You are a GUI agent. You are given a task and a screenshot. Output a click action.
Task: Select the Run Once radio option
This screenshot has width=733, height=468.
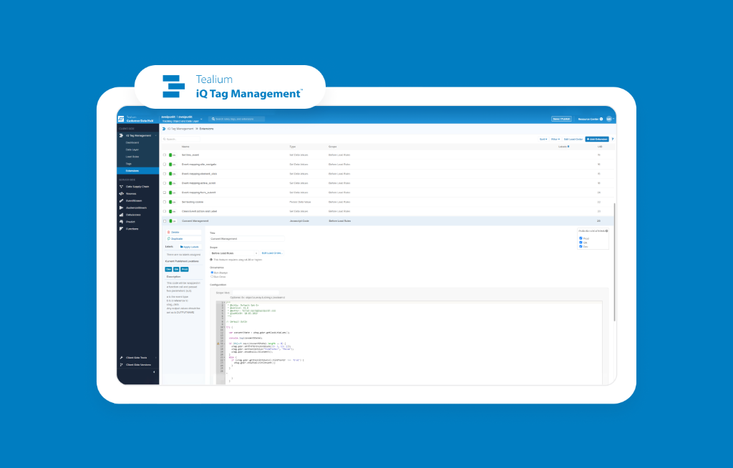tap(212, 276)
